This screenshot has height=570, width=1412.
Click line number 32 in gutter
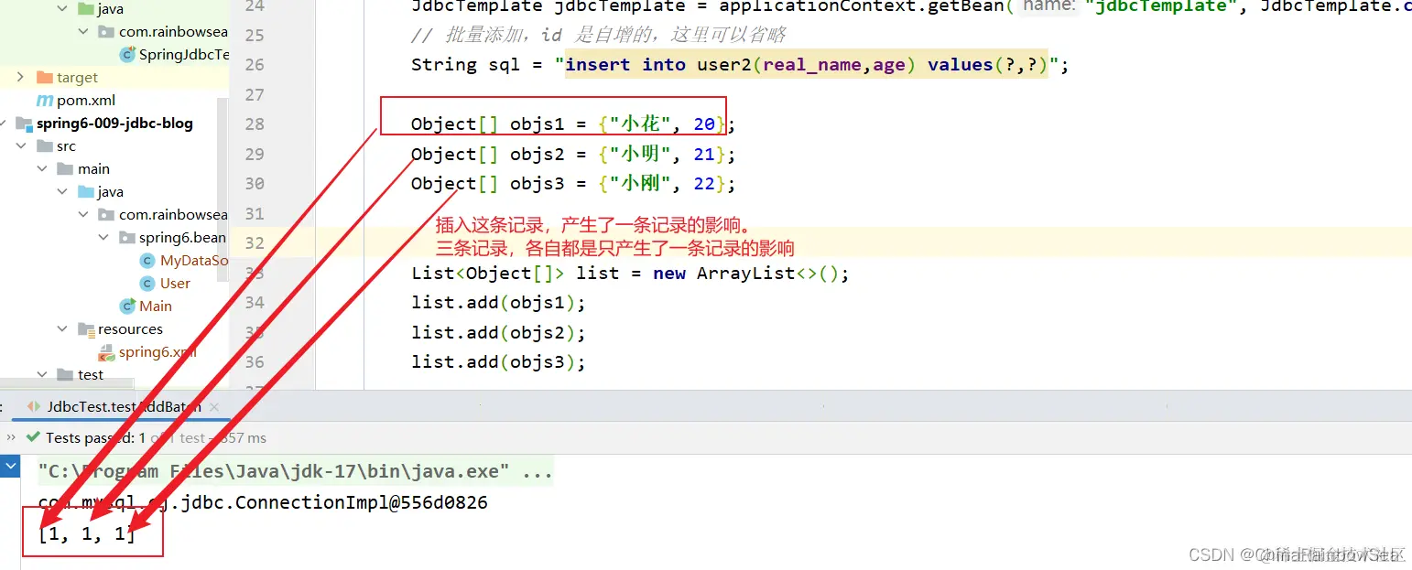(x=255, y=243)
